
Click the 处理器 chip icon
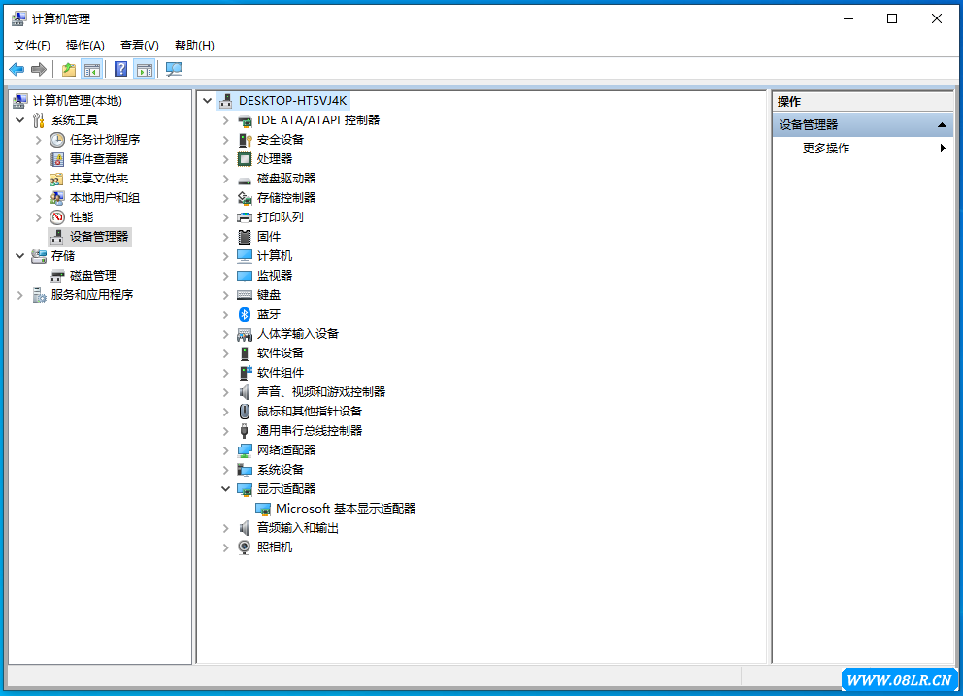click(245, 159)
